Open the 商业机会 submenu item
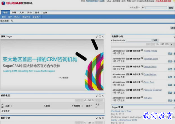This screenshot has width=175, height=124. tap(26, 17)
